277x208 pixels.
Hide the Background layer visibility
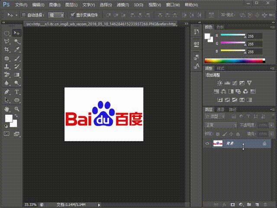[x=207, y=143]
